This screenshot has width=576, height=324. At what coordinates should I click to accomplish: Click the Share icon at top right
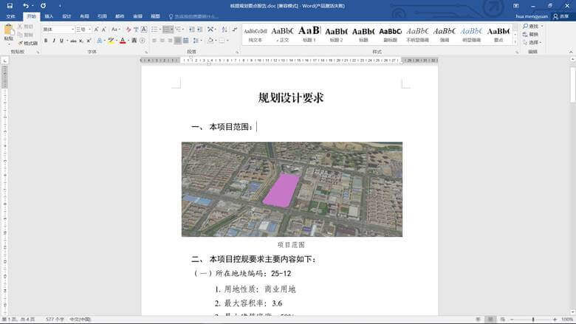561,16
